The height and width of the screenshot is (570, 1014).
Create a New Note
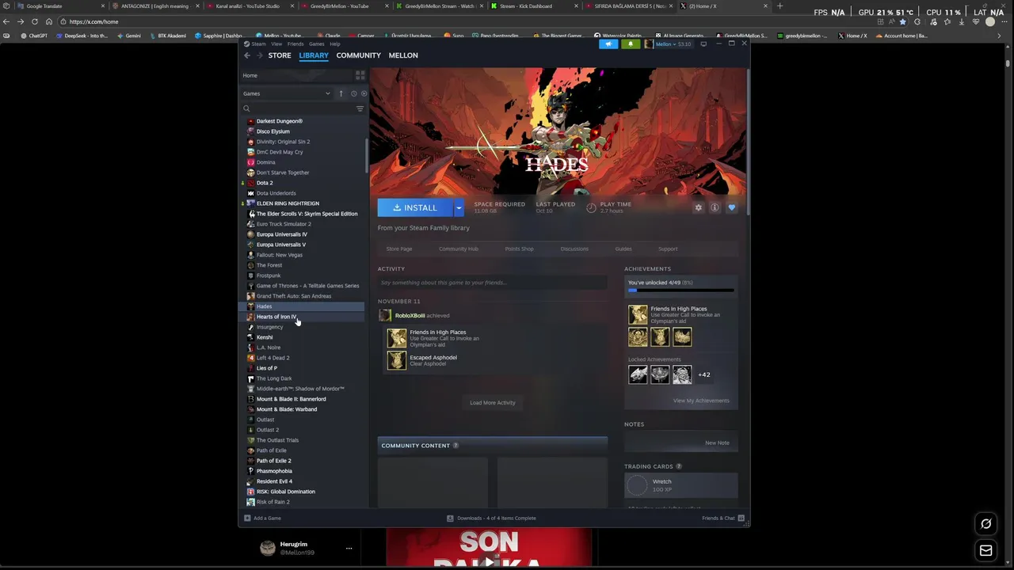pyautogui.click(x=717, y=443)
